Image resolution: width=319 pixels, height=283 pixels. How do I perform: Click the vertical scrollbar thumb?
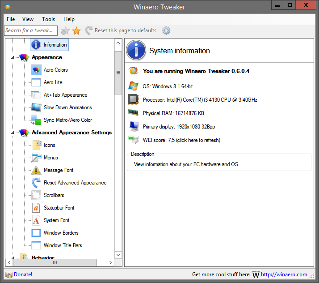118,73
